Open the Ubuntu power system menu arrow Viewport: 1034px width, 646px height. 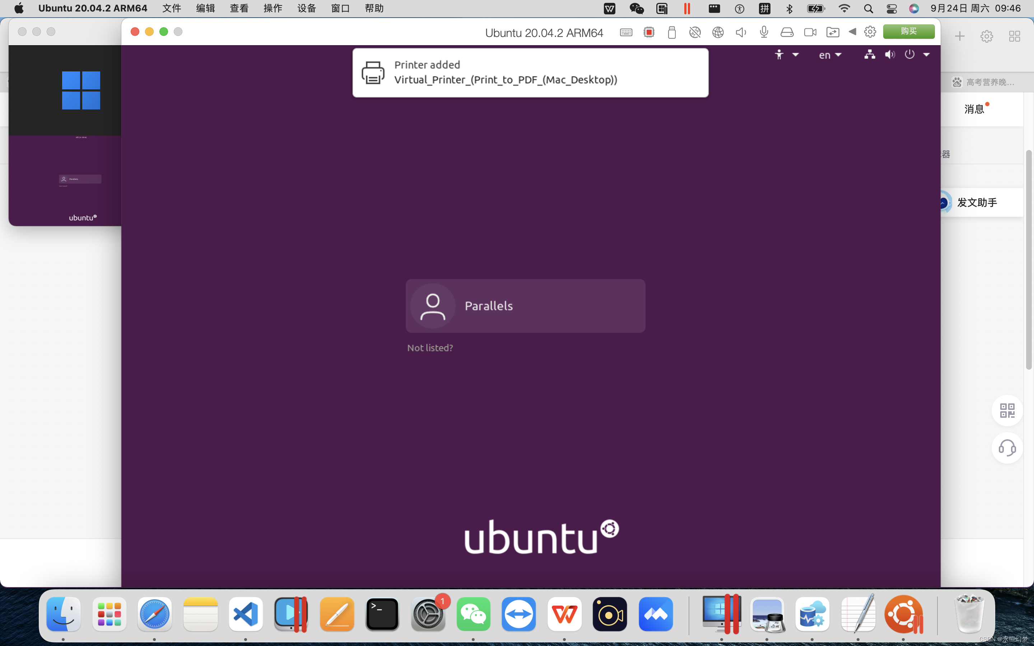click(x=926, y=55)
